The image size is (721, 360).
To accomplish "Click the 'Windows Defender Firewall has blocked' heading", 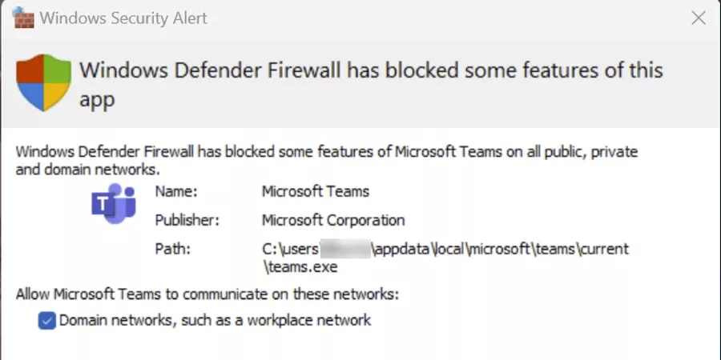I will [370, 70].
